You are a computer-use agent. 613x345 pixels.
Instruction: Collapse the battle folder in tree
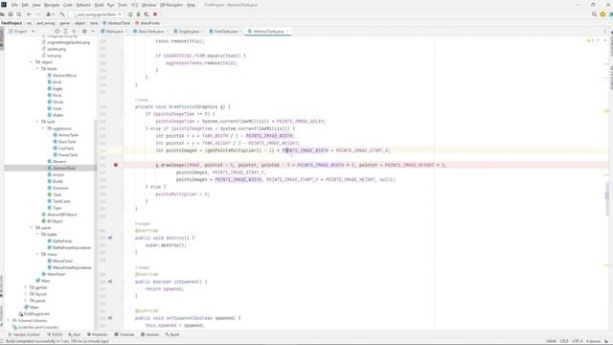pos(37,234)
